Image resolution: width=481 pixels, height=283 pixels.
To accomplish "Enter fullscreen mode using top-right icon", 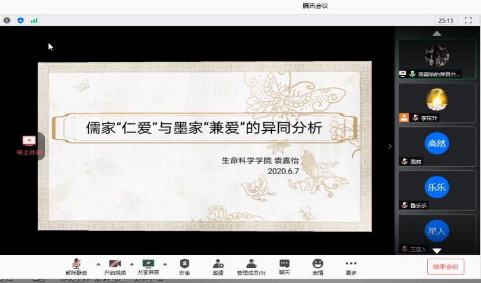I will click(x=468, y=20).
